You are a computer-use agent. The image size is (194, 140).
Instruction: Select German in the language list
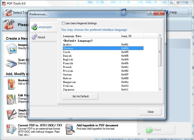coord(103,74)
